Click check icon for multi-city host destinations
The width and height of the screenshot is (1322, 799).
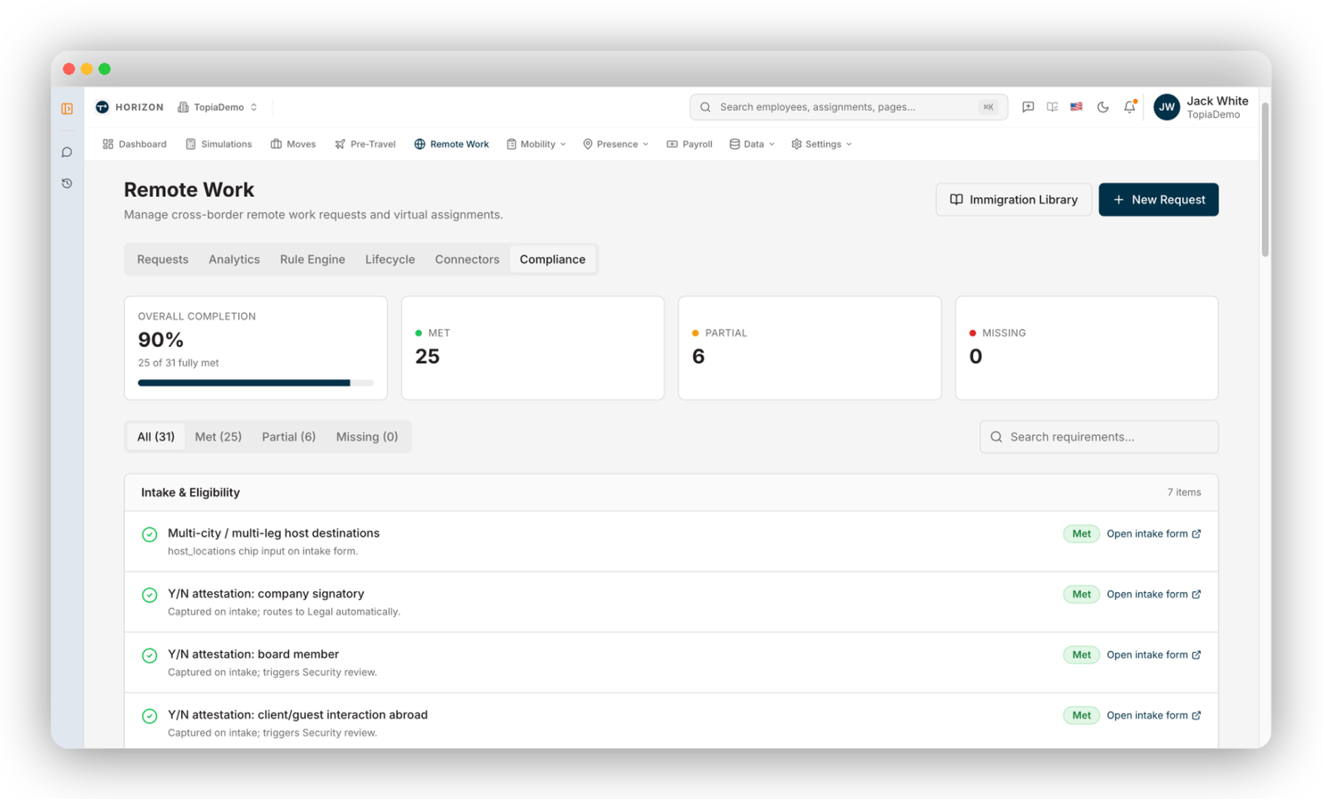click(x=149, y=534)
